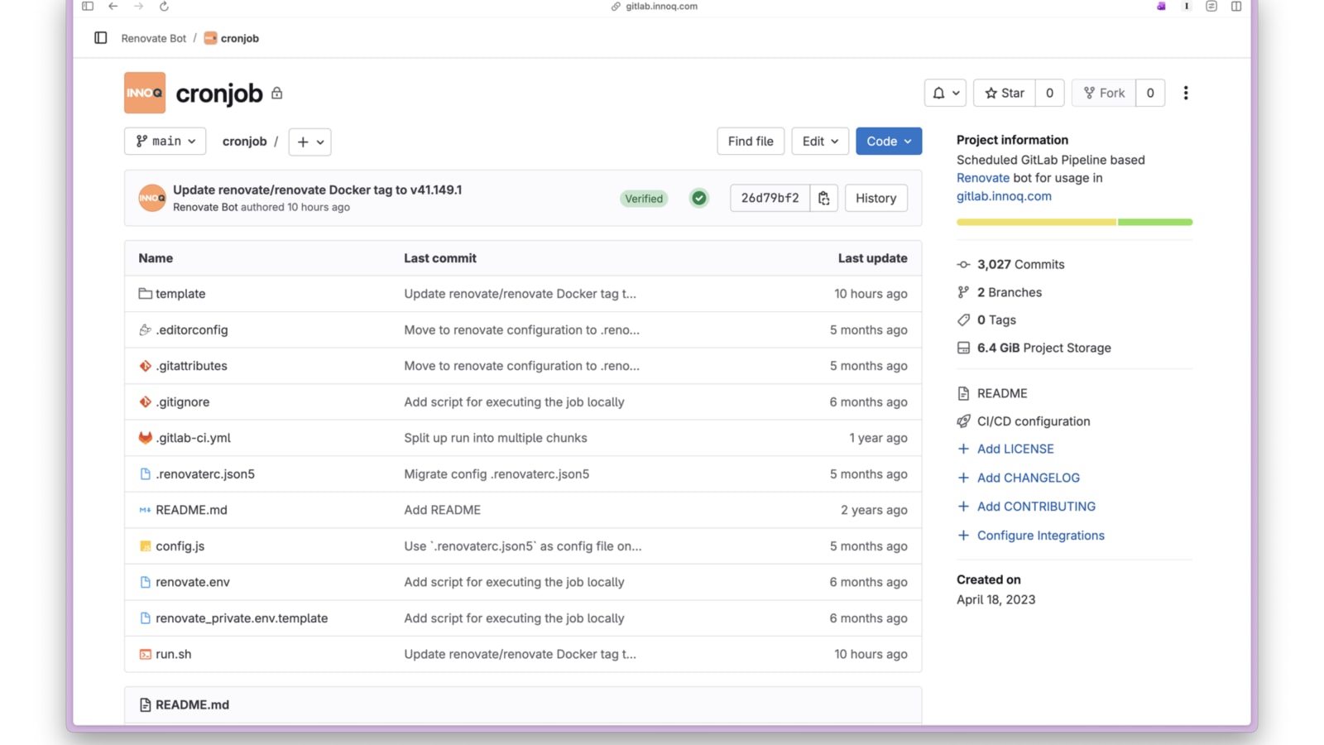Screen dimensions: 1324x745
Task: Click the config.js file icon
Action: (x=145, y=546)
